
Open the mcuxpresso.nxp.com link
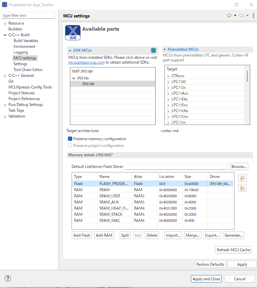pyautogui.click(x=86, y=62)
